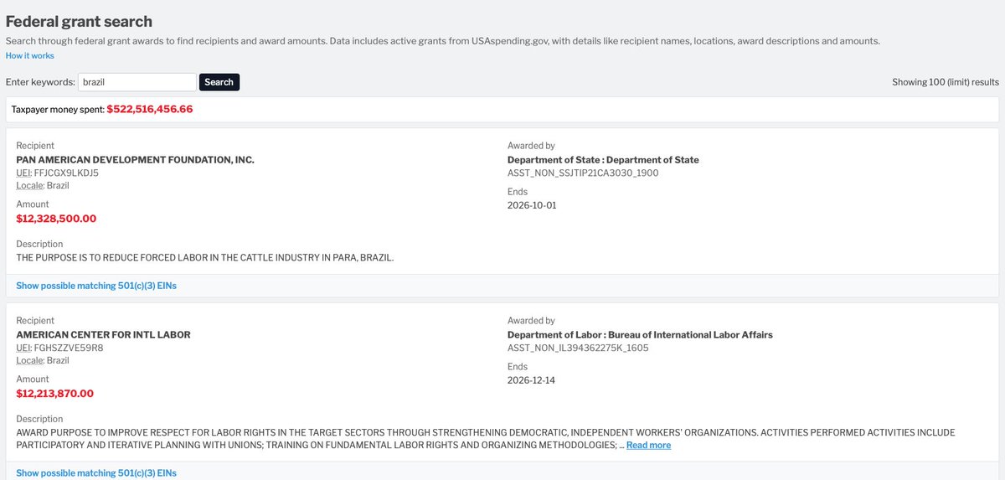This screenshot has height=480, width=1005.
Task: Click the Search button
Action: (x=219, y=82)
